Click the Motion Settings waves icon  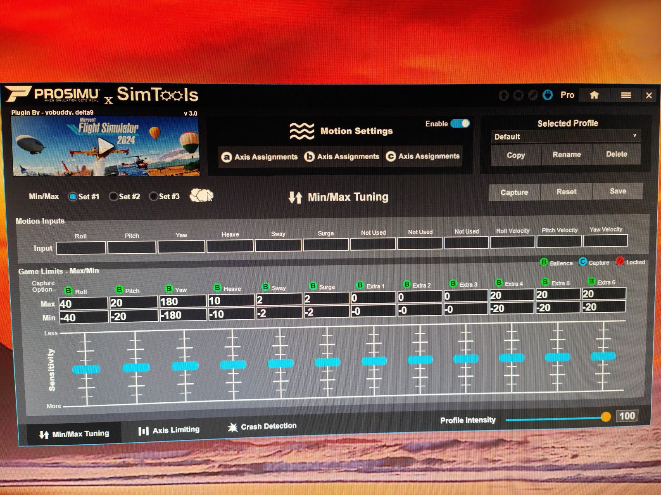[302, 131]
